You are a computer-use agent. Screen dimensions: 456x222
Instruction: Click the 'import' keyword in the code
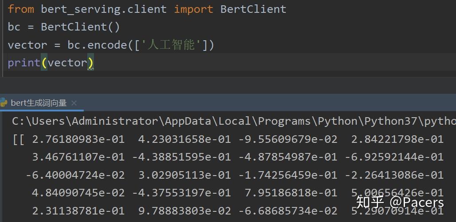(193, 9)
